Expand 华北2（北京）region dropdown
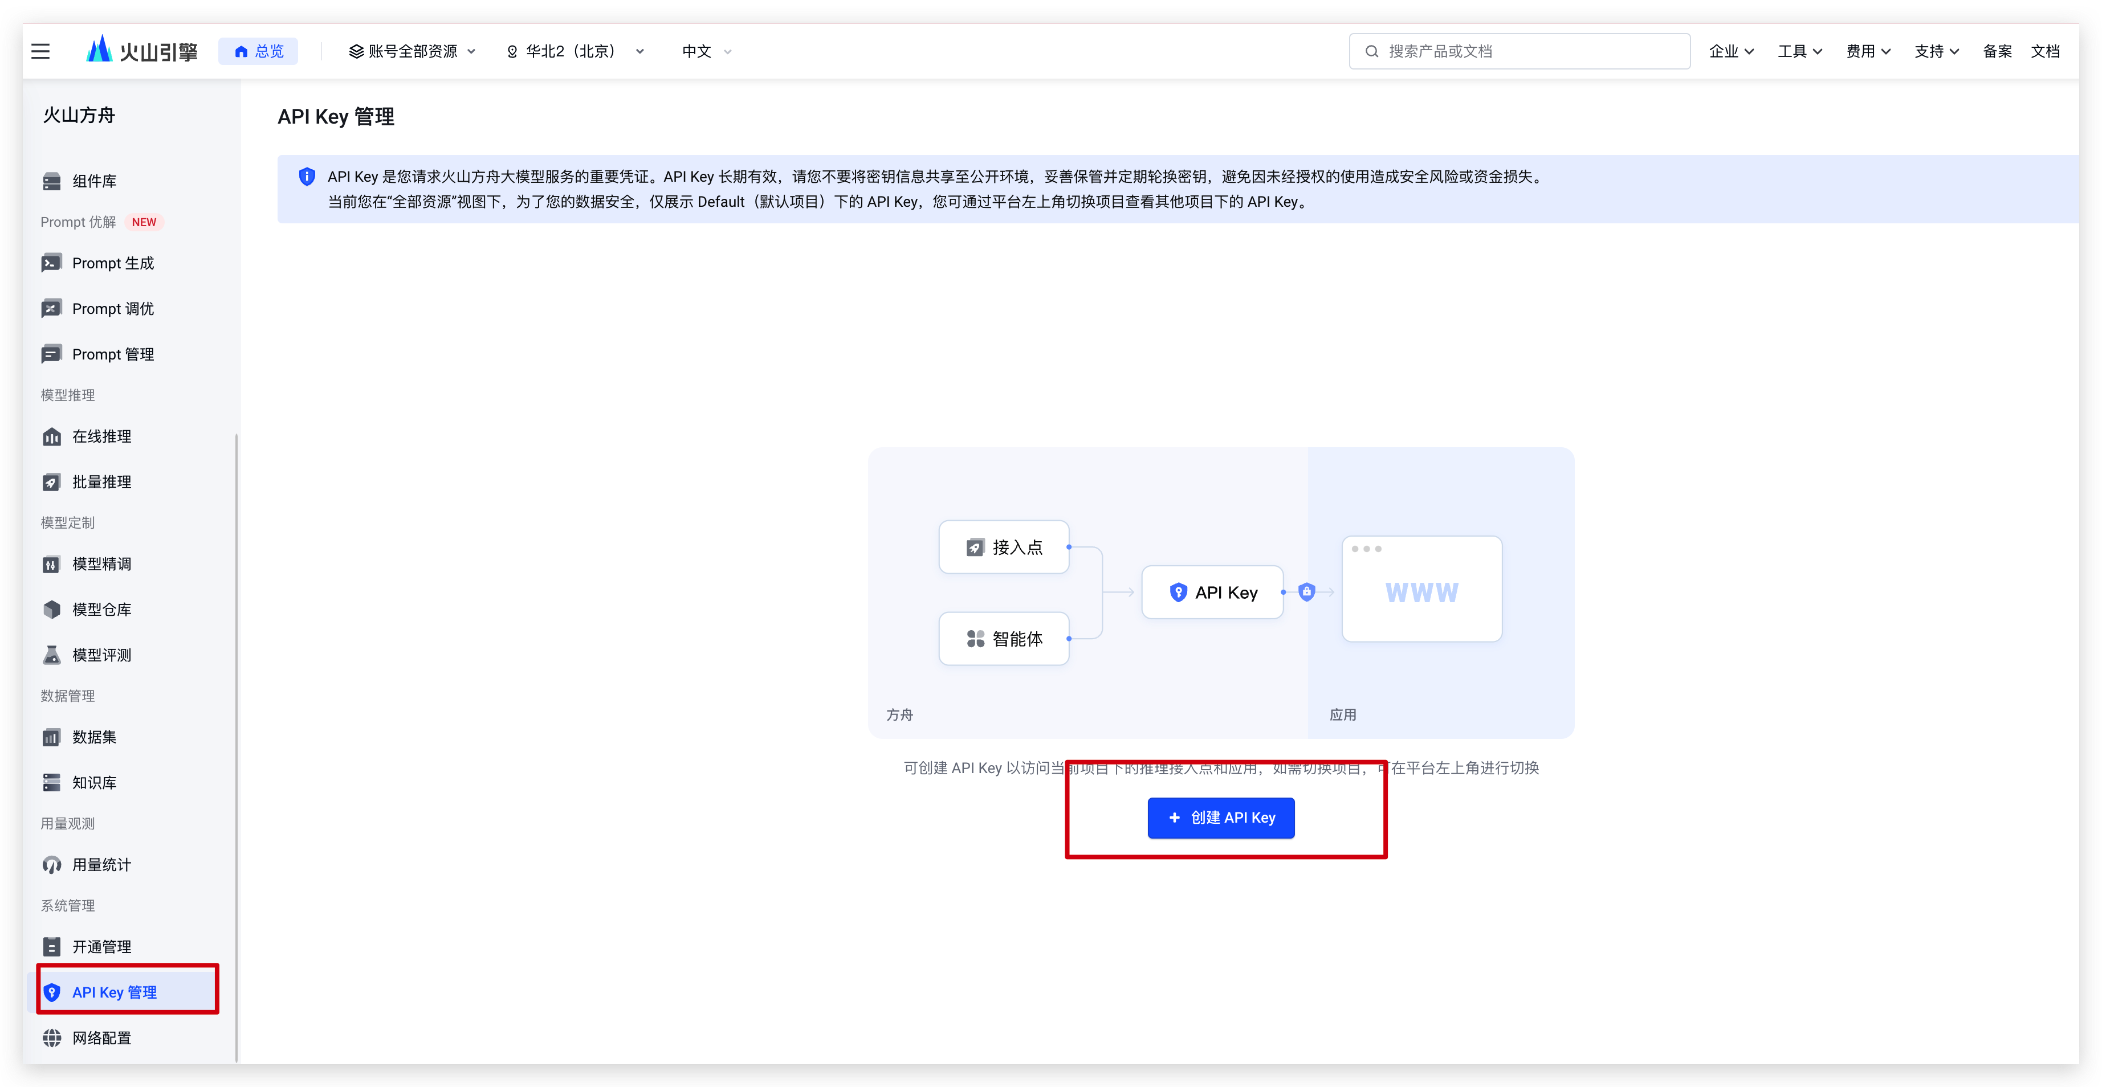This screenshot has height=1087, width=2102. 575,51
